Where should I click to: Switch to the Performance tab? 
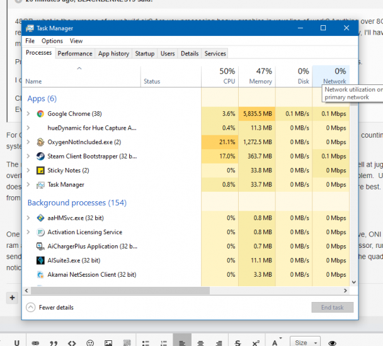point(75,54)
